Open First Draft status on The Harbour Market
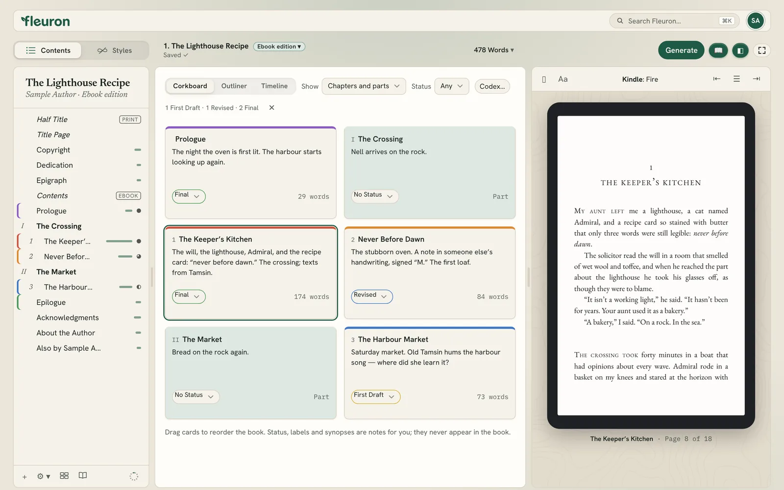The image size is (784, 490). tap(376, 397)
